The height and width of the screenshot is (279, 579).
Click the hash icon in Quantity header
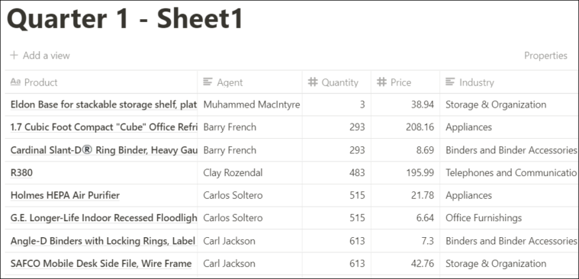point(313,82)
